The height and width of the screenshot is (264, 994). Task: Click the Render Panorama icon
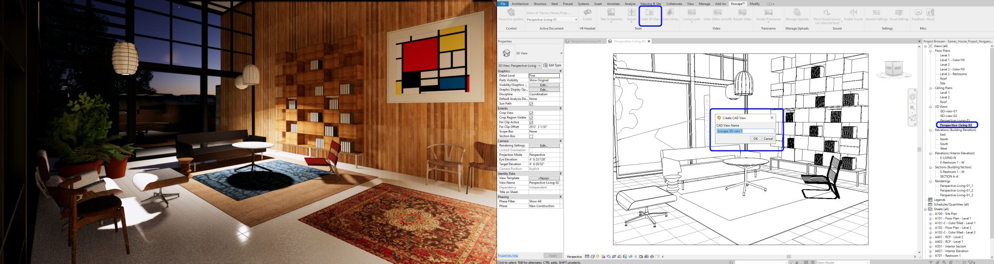pos(768,12)
